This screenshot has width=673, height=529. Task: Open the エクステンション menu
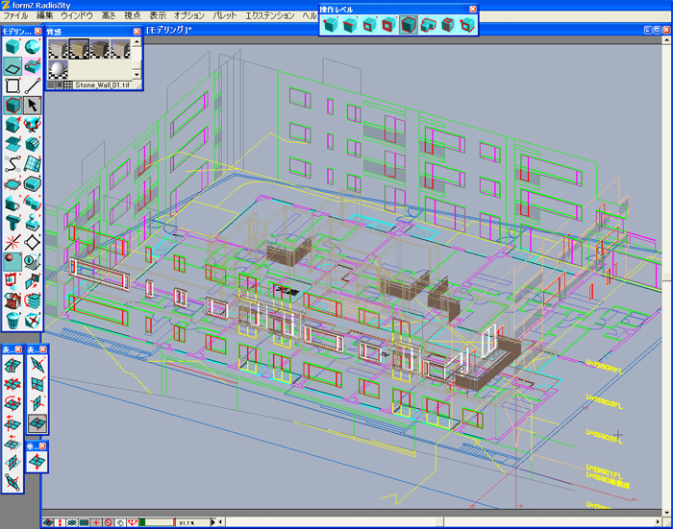[x=269, y=17]
